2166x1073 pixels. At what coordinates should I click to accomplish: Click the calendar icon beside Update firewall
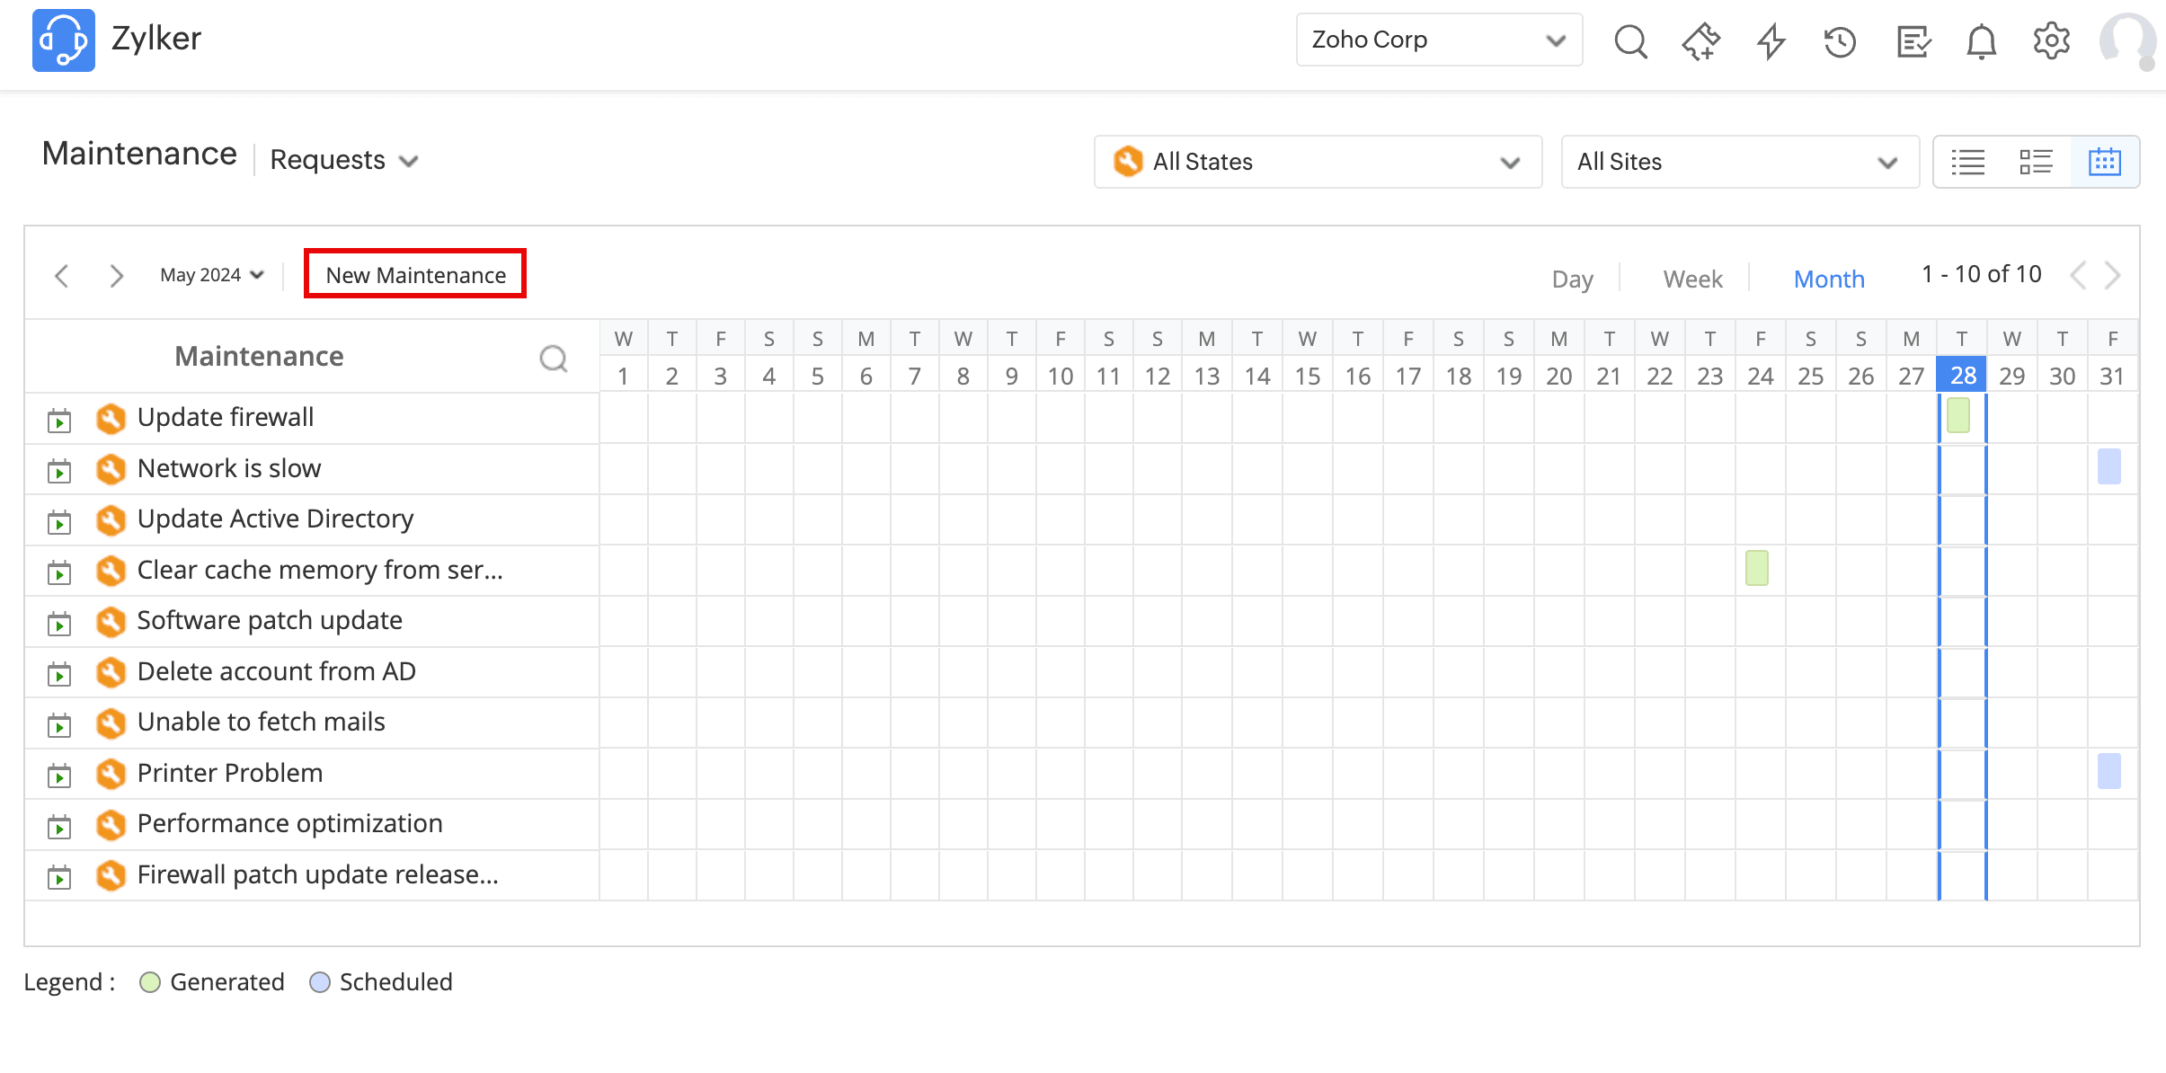pyautogui.click(x=59, y=420)
